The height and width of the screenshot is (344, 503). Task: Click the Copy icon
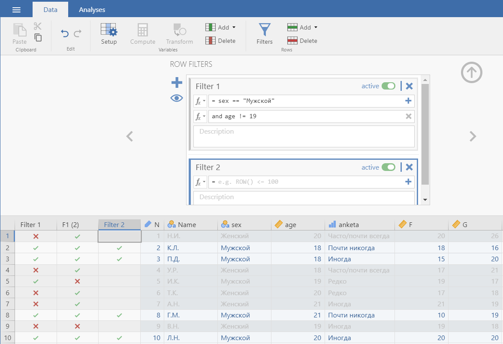pyautogui.click(x=38, y=38)
